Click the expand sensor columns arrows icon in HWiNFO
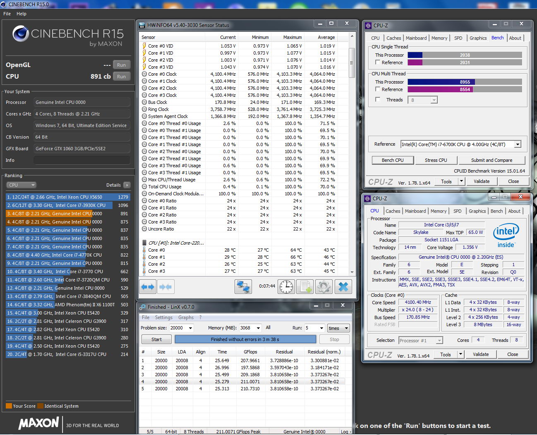Viewport: 537px width, 435px height. coord(148,286)
